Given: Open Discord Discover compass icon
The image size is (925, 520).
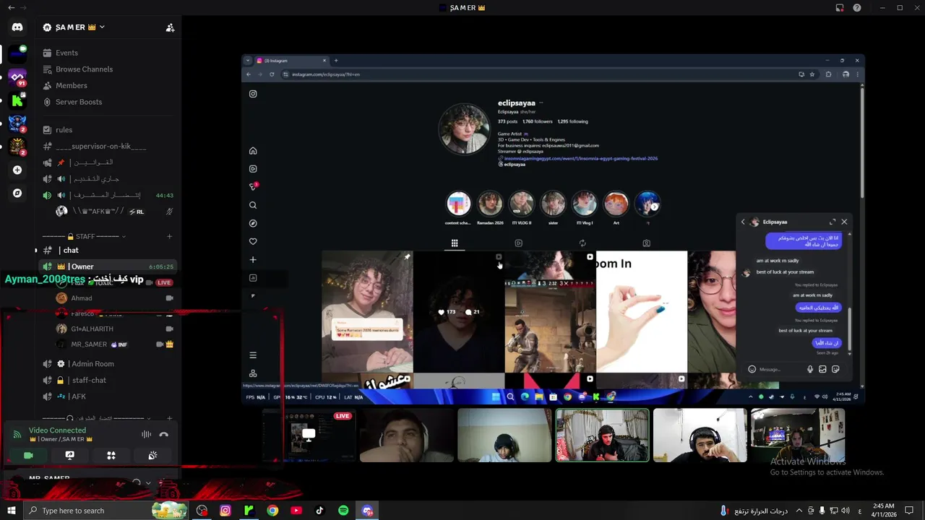Looking at the screenshot, I should click(x=17, y=193).
